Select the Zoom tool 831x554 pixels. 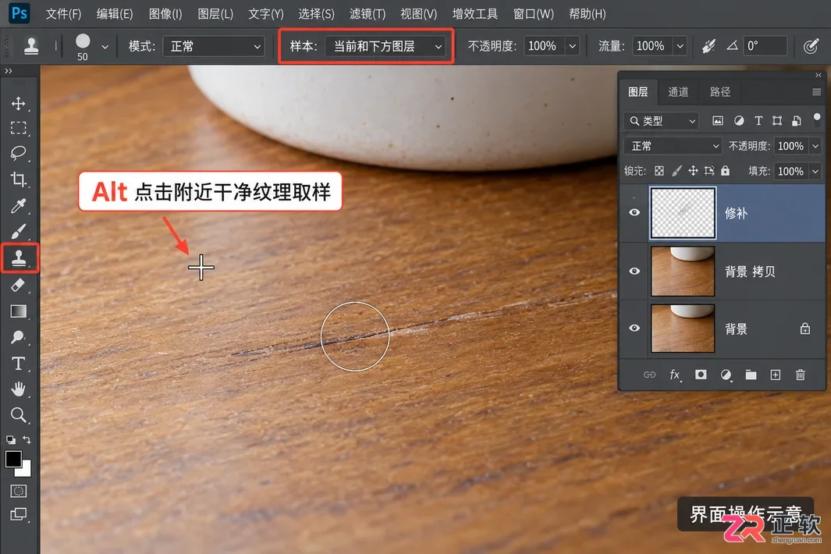click(19, 414)
